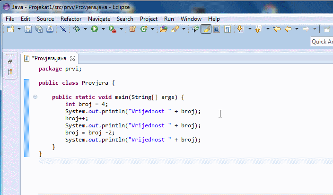Click the Save All toolbar icon

[39, 29]
